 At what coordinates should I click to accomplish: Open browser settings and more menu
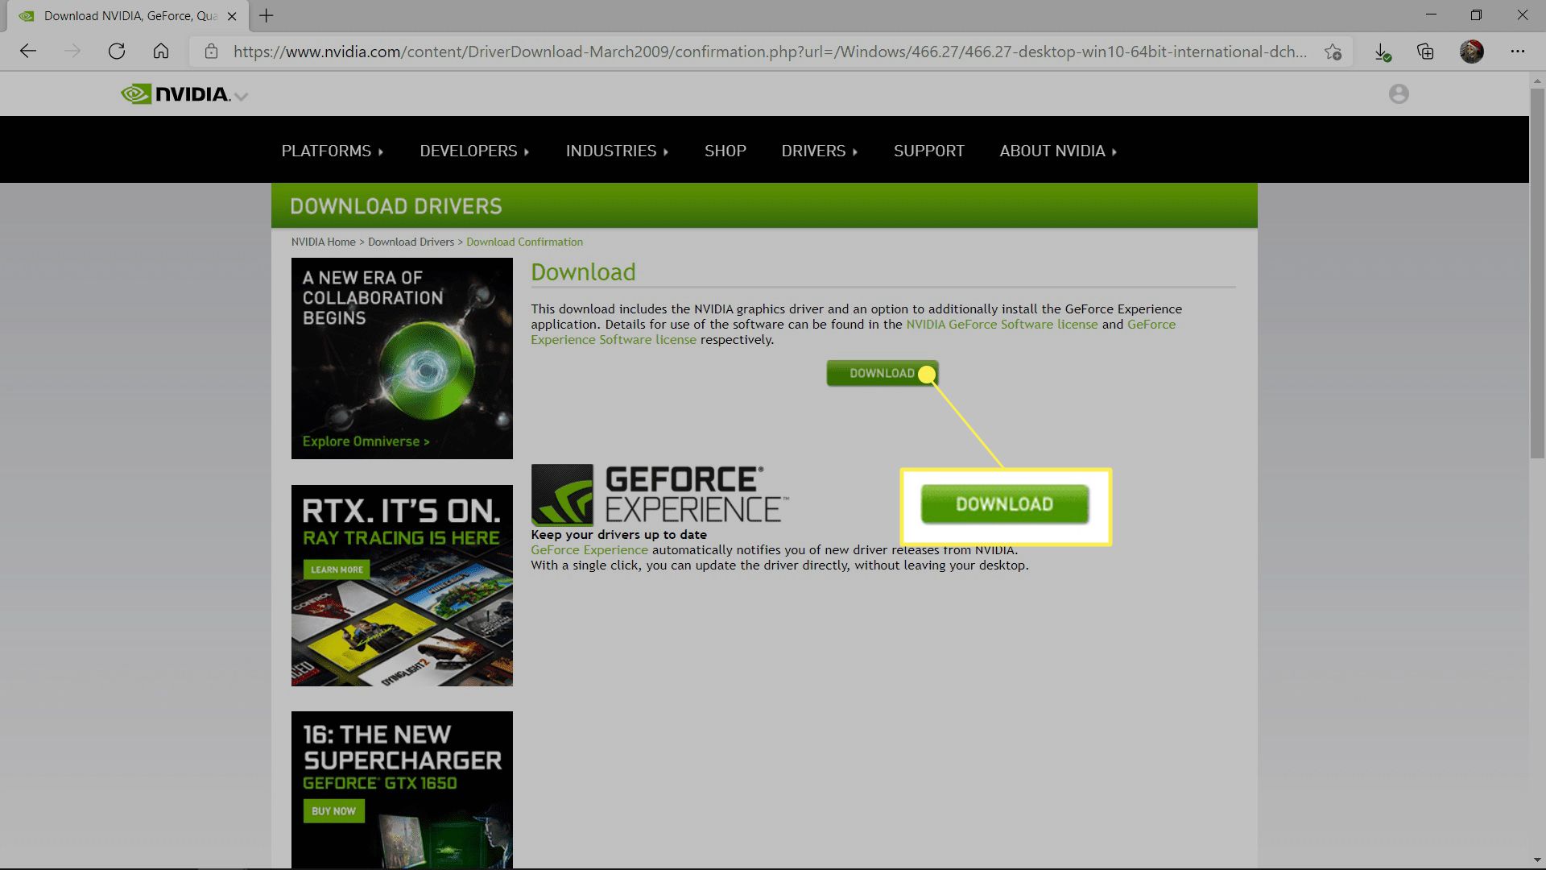(1518, 52)
